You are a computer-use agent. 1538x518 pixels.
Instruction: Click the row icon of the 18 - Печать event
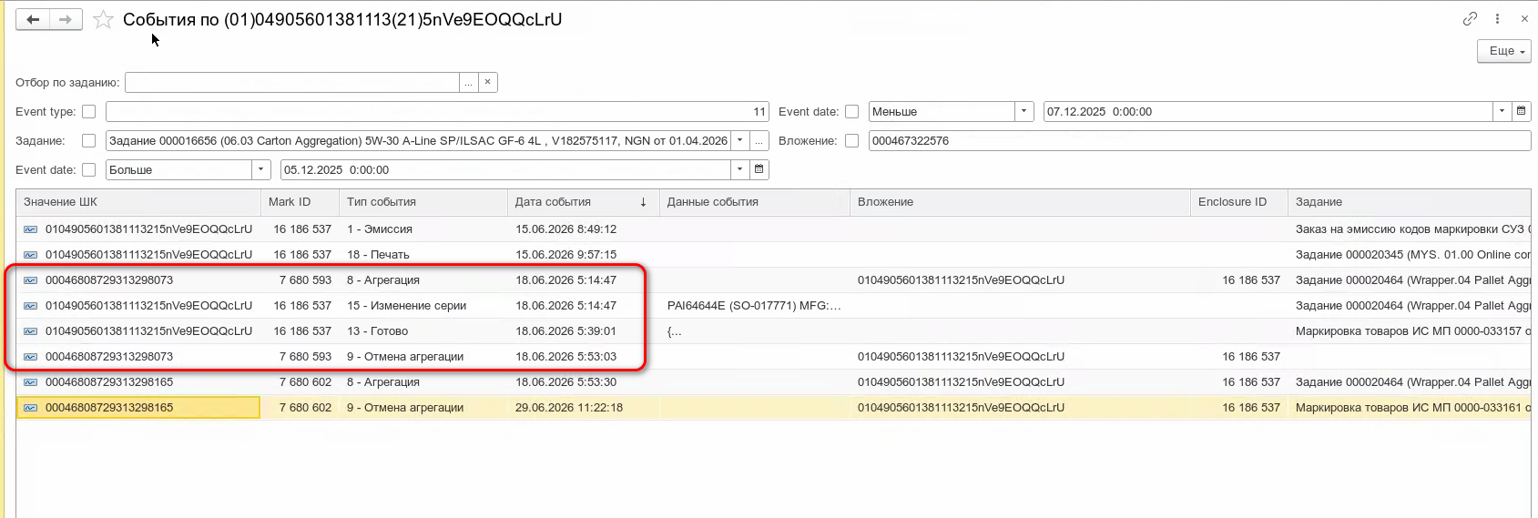31,255
